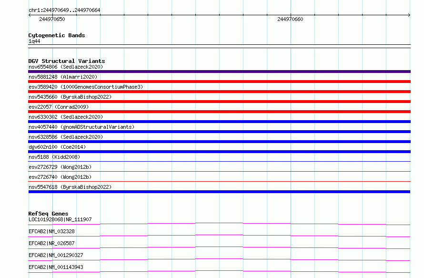Select gene label EFCAB2|NM_001143943

(56, 267)
